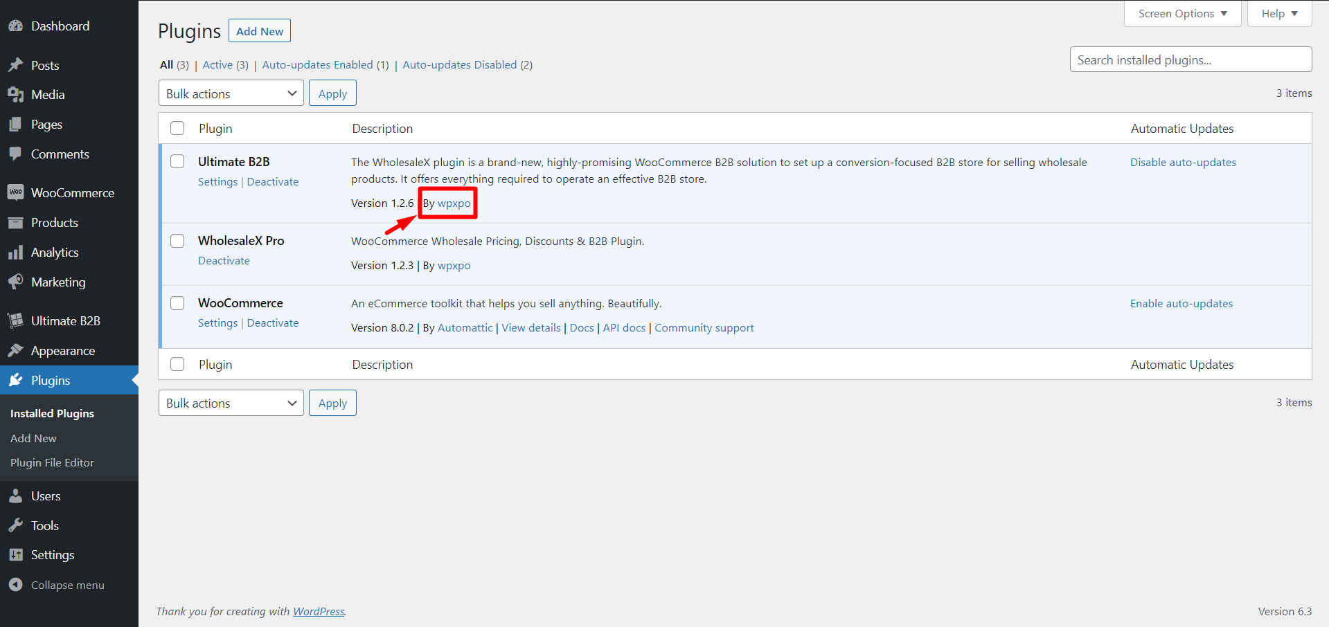1329x627 pixels.
Task: Click the Ultimate B2B cart icon in sidebar
Action: click(x=15, y=320)
